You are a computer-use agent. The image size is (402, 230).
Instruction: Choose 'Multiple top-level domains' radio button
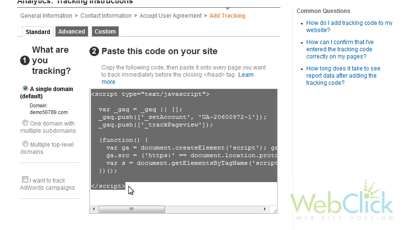pos(25,144)
